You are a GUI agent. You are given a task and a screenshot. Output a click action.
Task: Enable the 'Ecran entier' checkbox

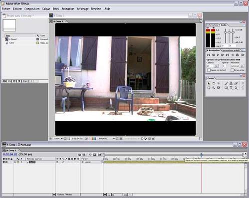(233, 70)
